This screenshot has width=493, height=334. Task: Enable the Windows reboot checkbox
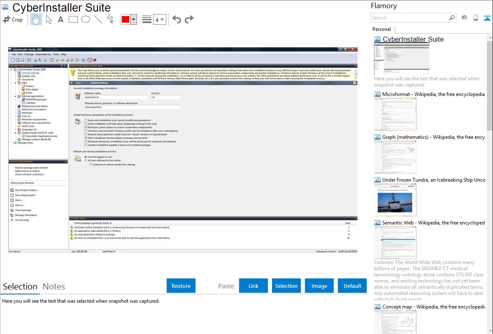pyautogui.click(x=86, y=131)
